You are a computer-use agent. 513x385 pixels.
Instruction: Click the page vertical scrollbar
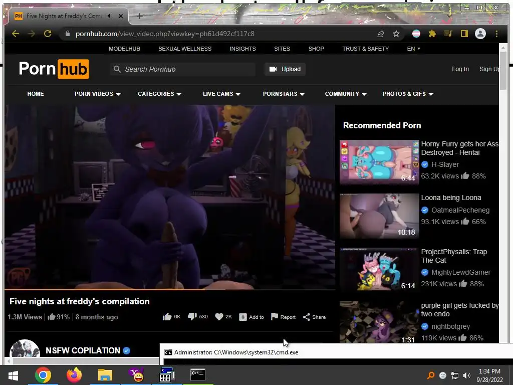[503, 71]
